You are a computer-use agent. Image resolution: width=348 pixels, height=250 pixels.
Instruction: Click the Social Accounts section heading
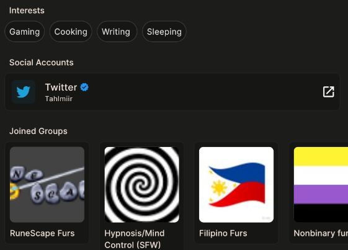tap(42, 63)
